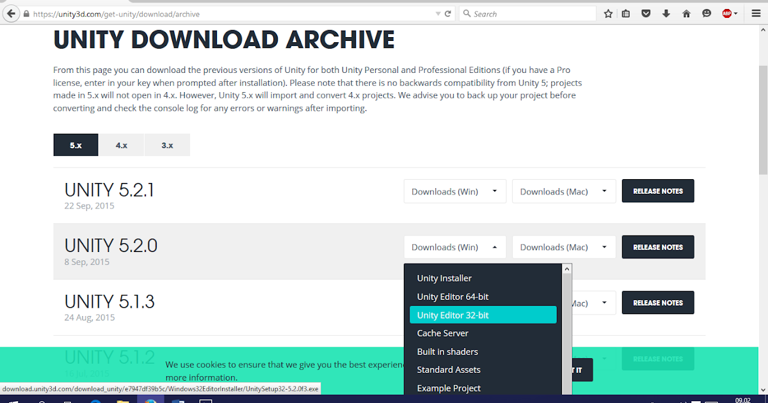This screenshot has width=768, height=403.
Task: Open the address bar history dropdown arrow
Action: pos(438,13)
